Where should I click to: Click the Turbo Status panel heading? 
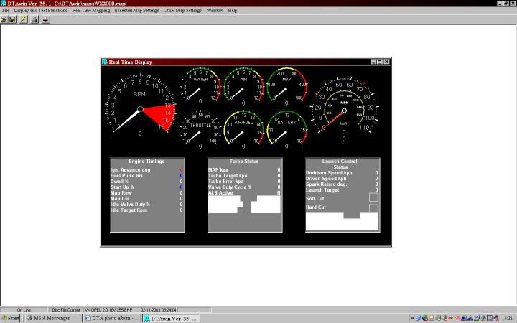[x=244, y=161]
